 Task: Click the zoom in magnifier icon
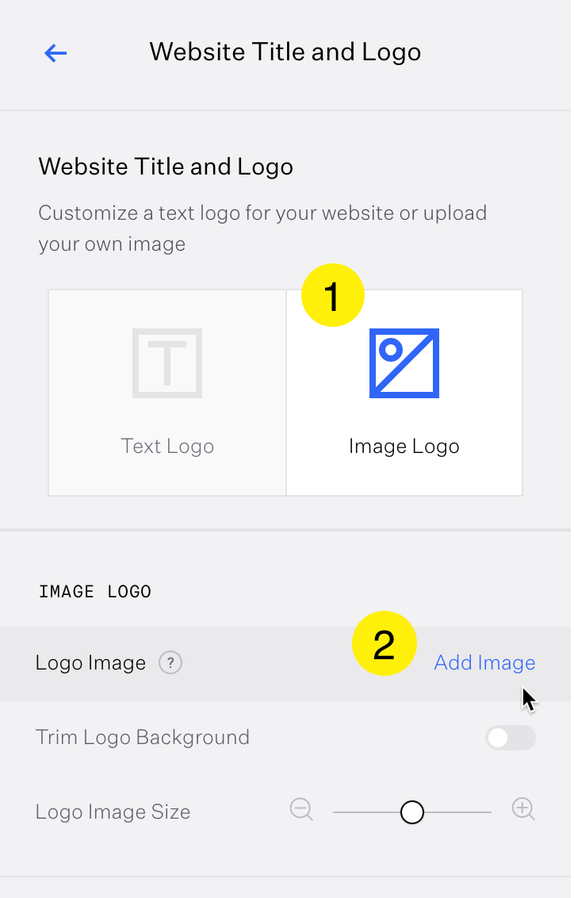(523, 808)
